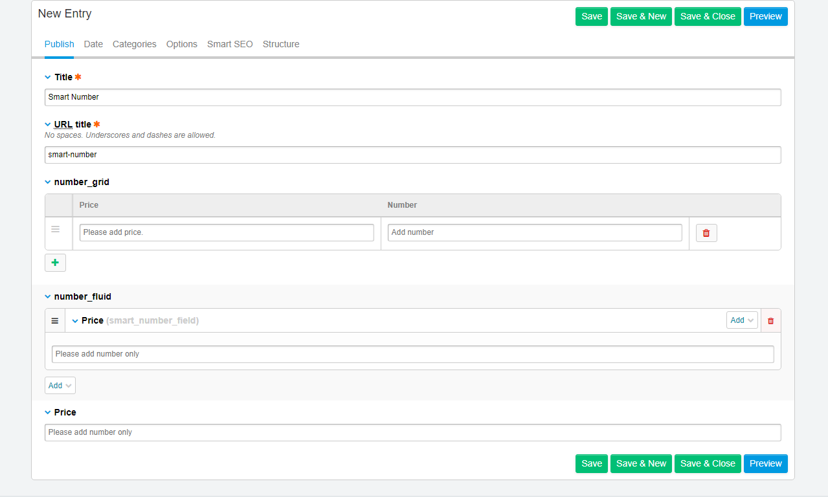Open the Add dropdown below number_fluid
This screenshot has height=497, width=828.
[x=60, y=386]
